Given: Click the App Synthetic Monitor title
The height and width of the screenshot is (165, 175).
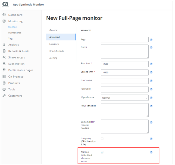Looking at the screenshot, I should [29, 5].
